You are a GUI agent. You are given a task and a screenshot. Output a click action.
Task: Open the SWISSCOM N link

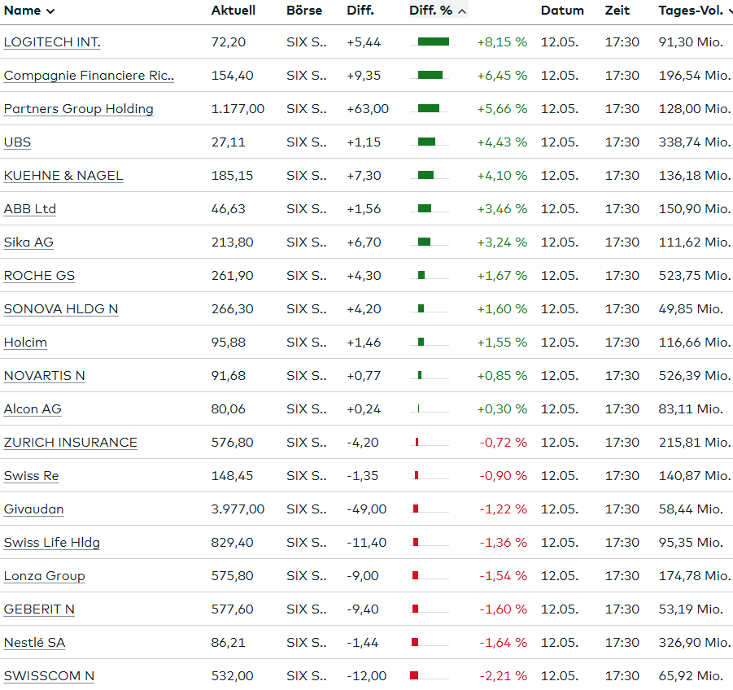49,676
